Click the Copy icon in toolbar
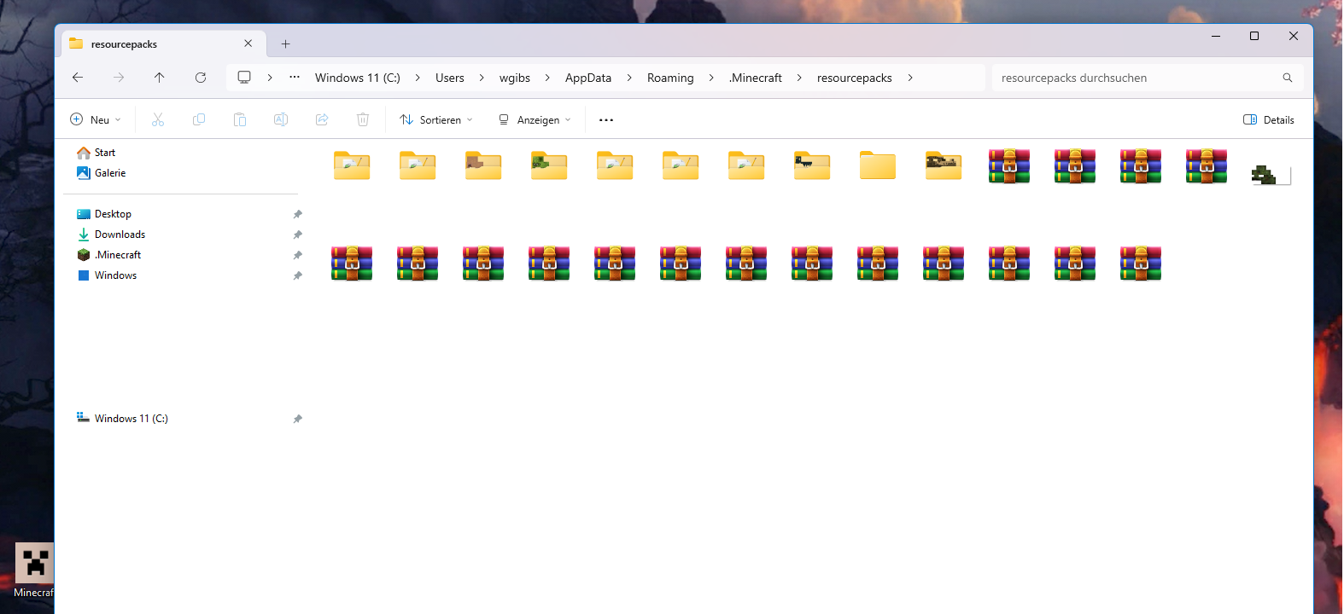 click(x=199, y=120)
